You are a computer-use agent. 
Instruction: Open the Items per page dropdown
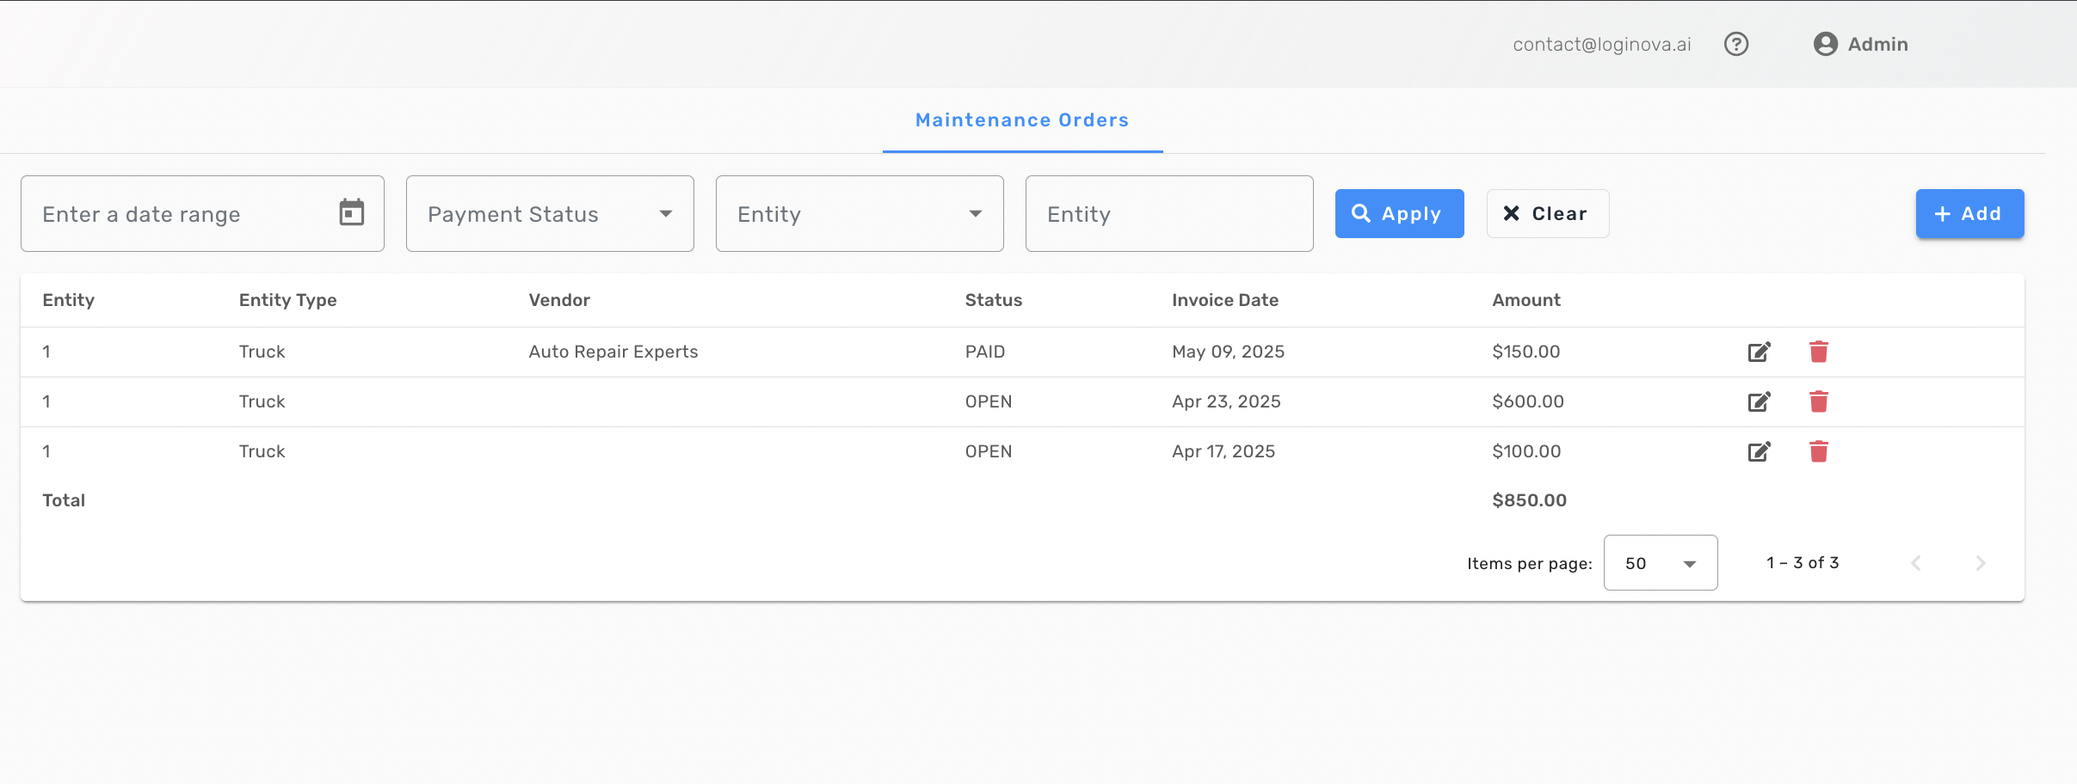(x=1660, y=562)
